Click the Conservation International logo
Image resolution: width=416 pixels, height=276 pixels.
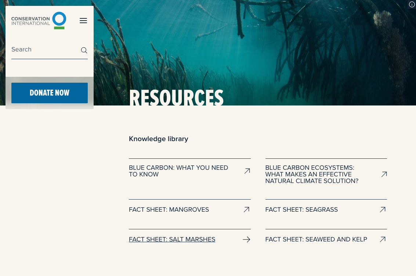[x=39, y=20]
